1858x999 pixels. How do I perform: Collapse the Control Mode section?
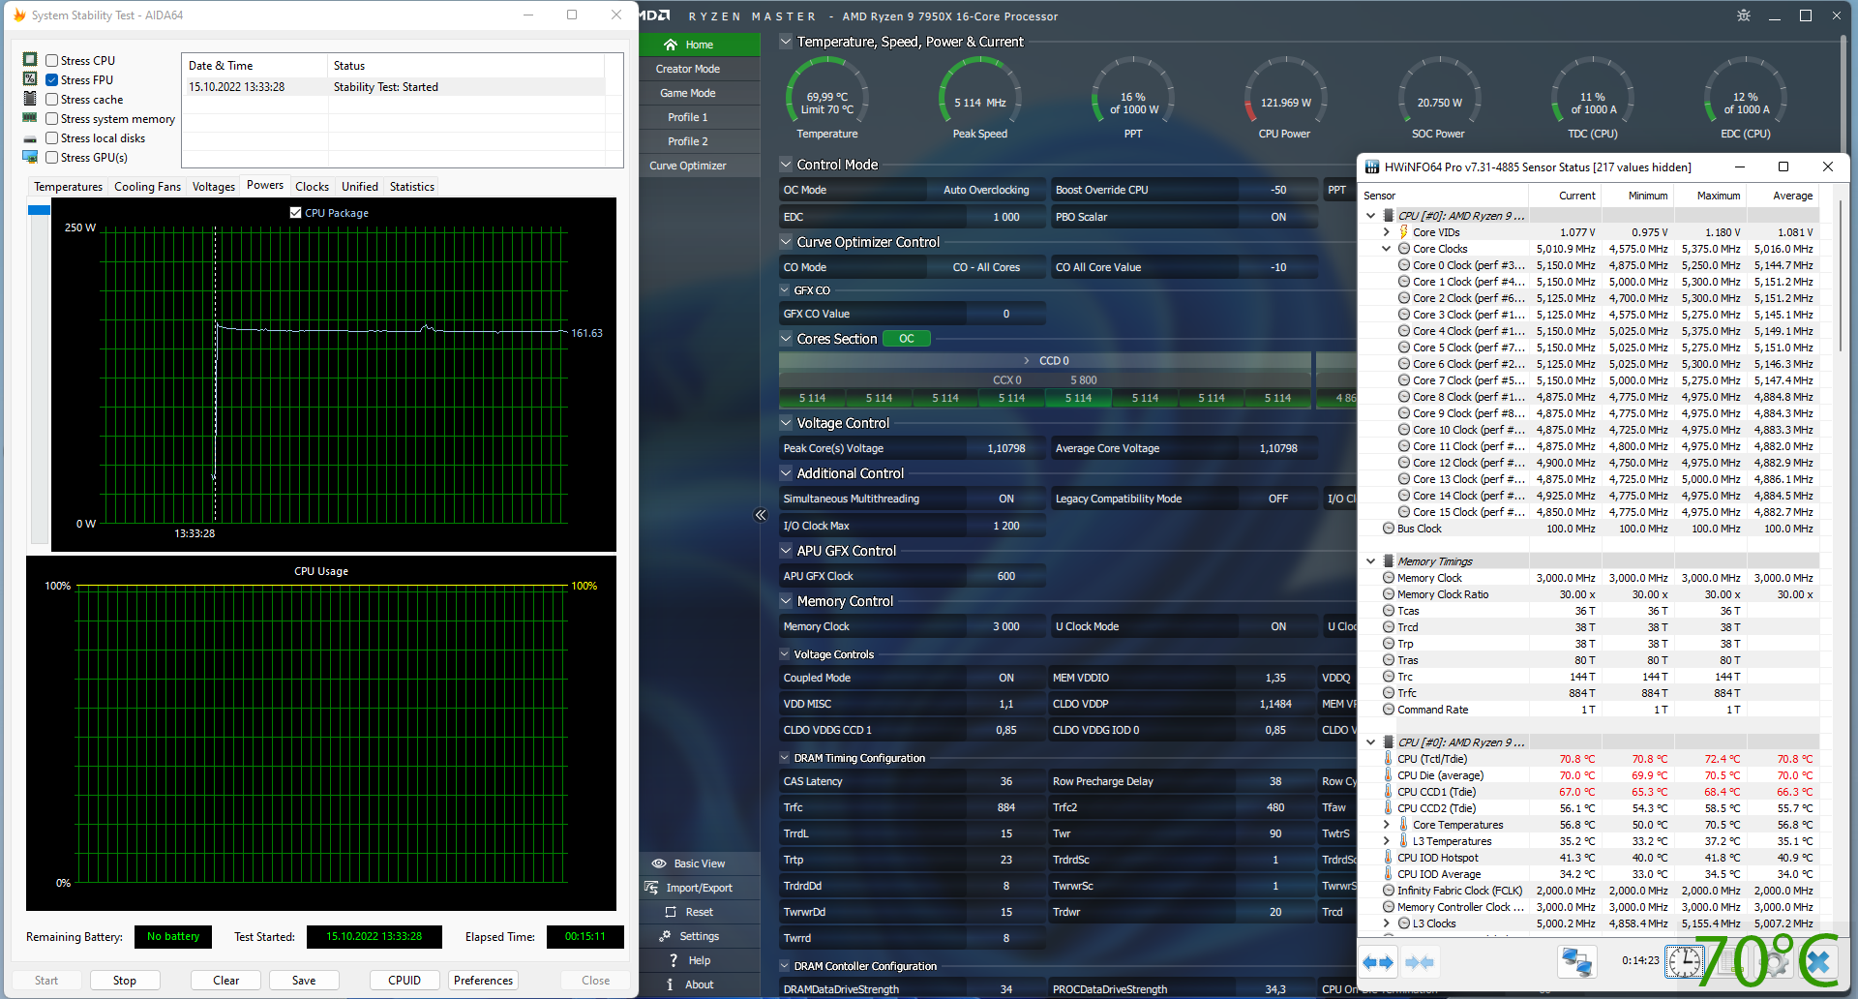click(x=787, y=165)
